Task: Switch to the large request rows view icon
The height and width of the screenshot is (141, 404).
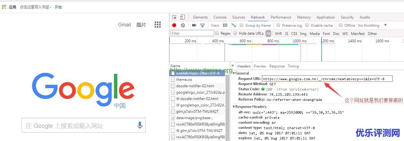Action: (225, 26)
